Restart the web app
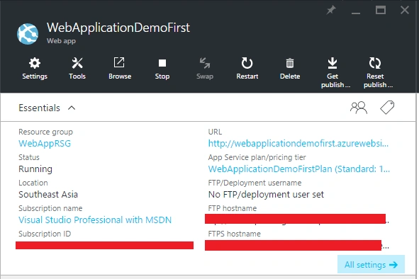Image resolution: width=419 pixels, height=279 pixels. (x=247, y=69)
